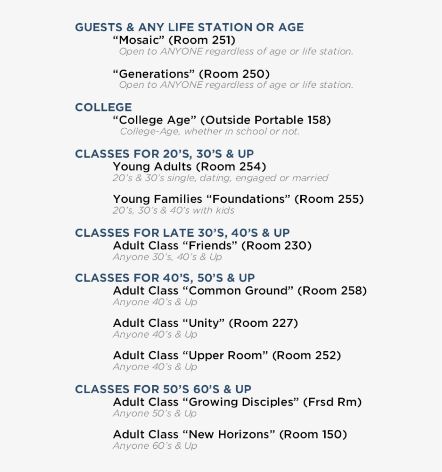Viewport: 442px width, 472px height.
Task: Click the "Mosaic" (Room 251) class entry
Action: click(174, 40)
